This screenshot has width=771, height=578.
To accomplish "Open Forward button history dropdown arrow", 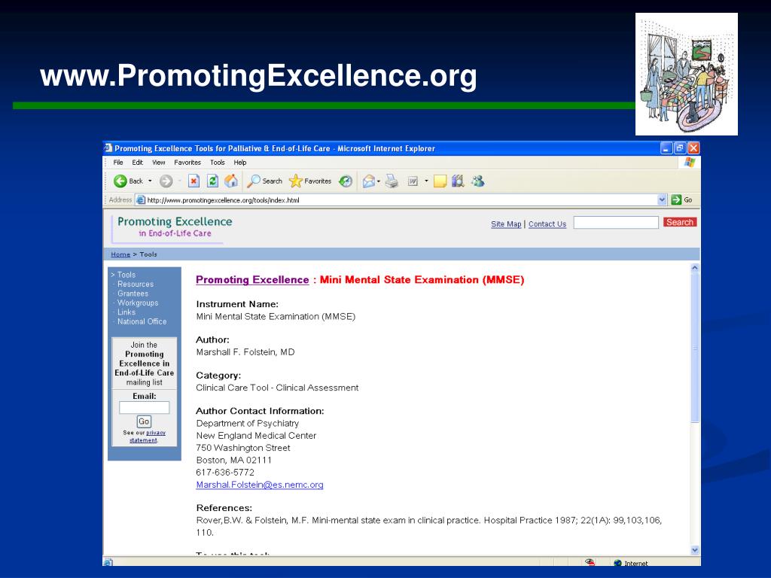I will coord(179,181).
